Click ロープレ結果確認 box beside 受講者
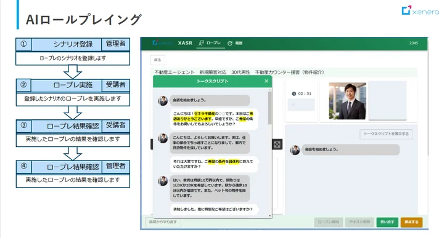Screen dimensions: 444x238 pos(66,126)
